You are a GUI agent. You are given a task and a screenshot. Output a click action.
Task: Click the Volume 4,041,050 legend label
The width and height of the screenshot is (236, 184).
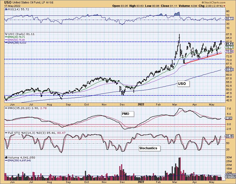22,158
